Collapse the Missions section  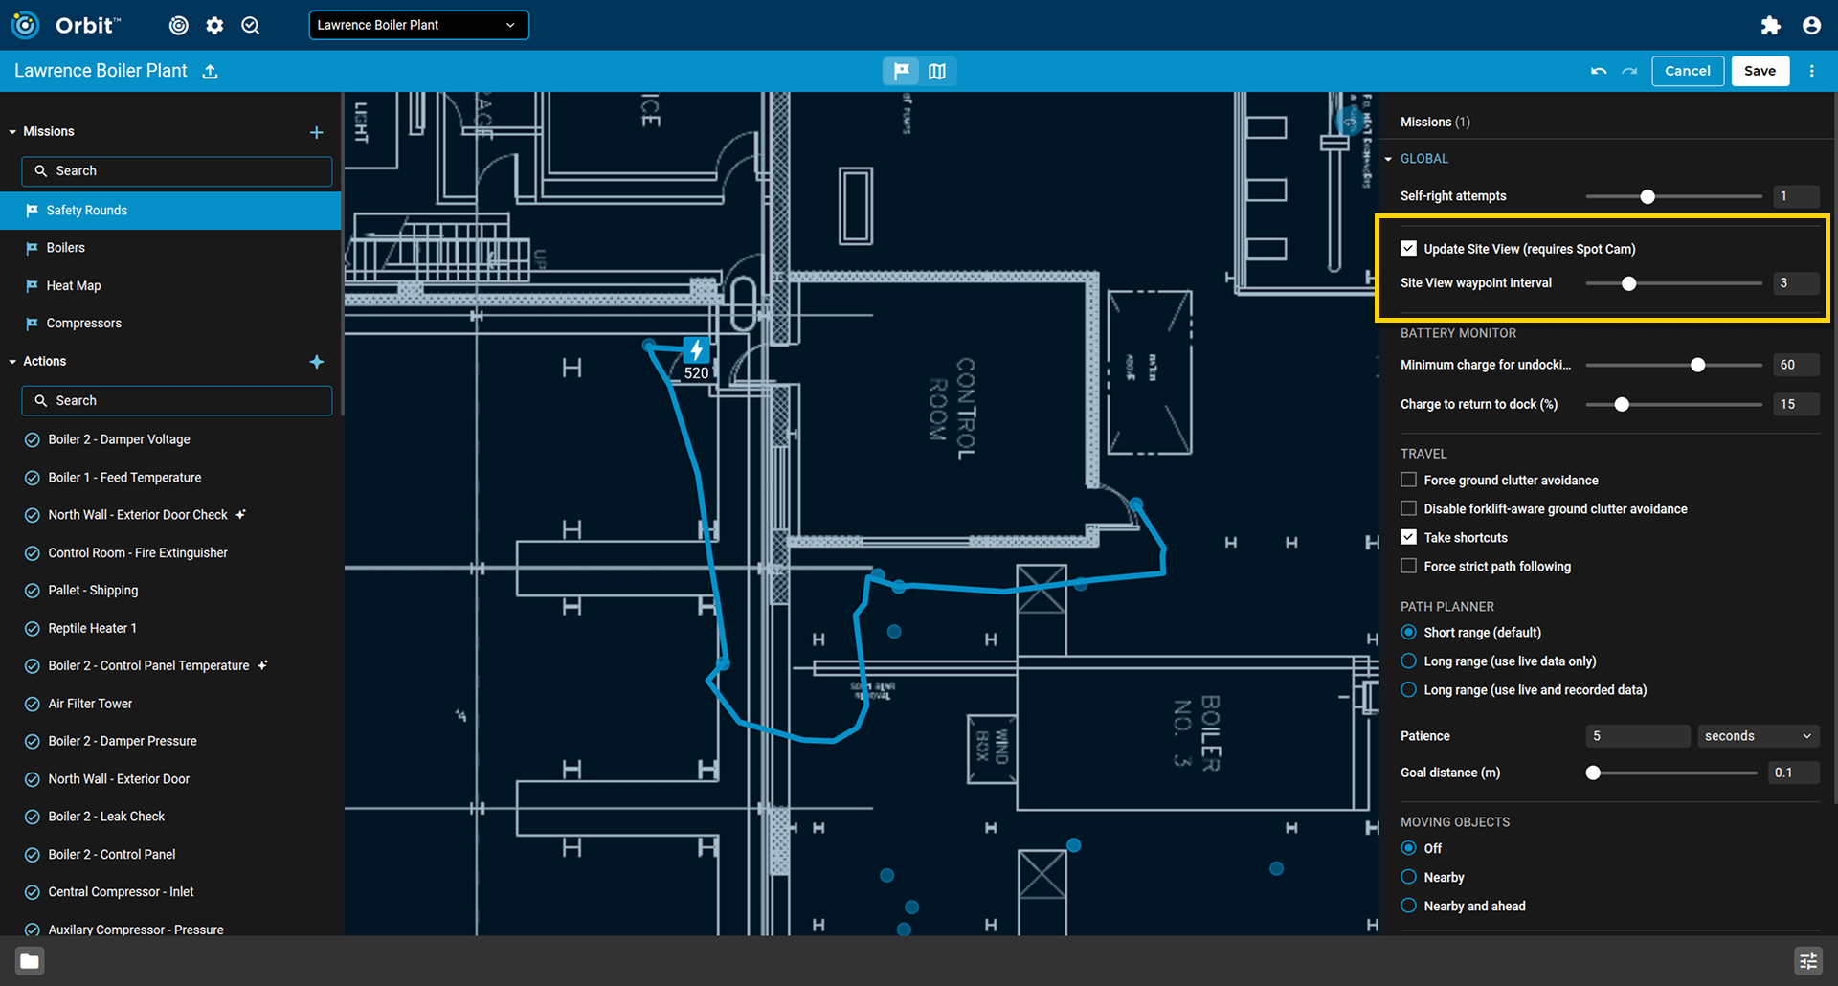[x=12, y=132]
